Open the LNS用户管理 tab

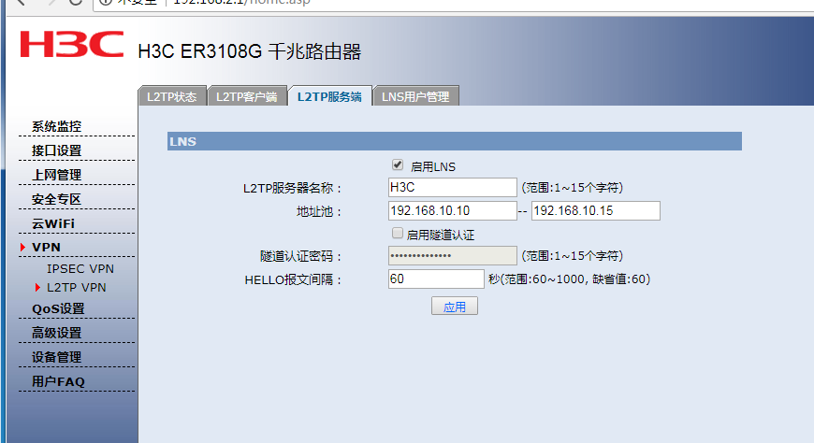click(415, 96)
